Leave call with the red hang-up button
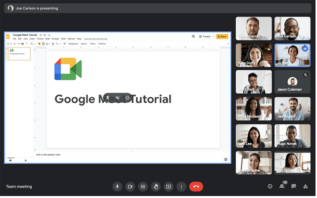 (196, 187)
